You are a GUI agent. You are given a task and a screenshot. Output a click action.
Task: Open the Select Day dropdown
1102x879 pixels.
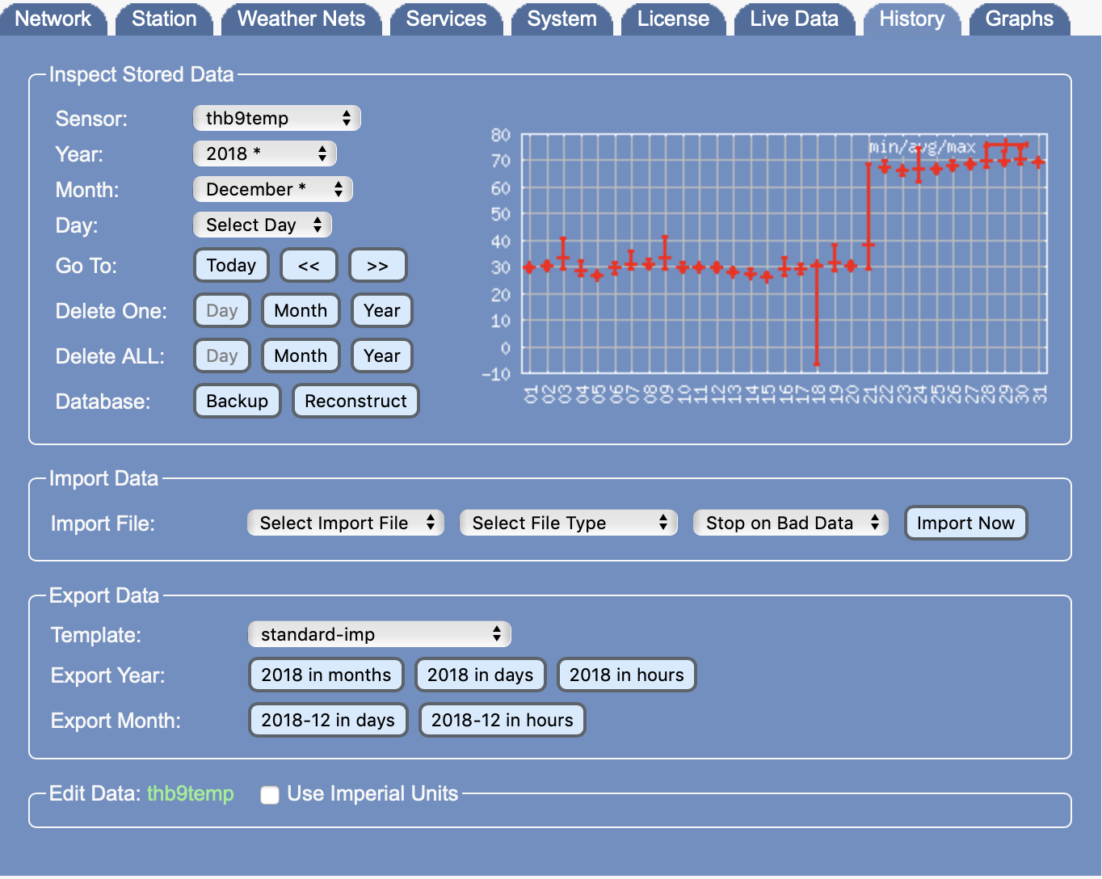[263, 225]
